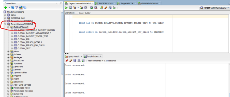Expand the Procedures folder

8,61
